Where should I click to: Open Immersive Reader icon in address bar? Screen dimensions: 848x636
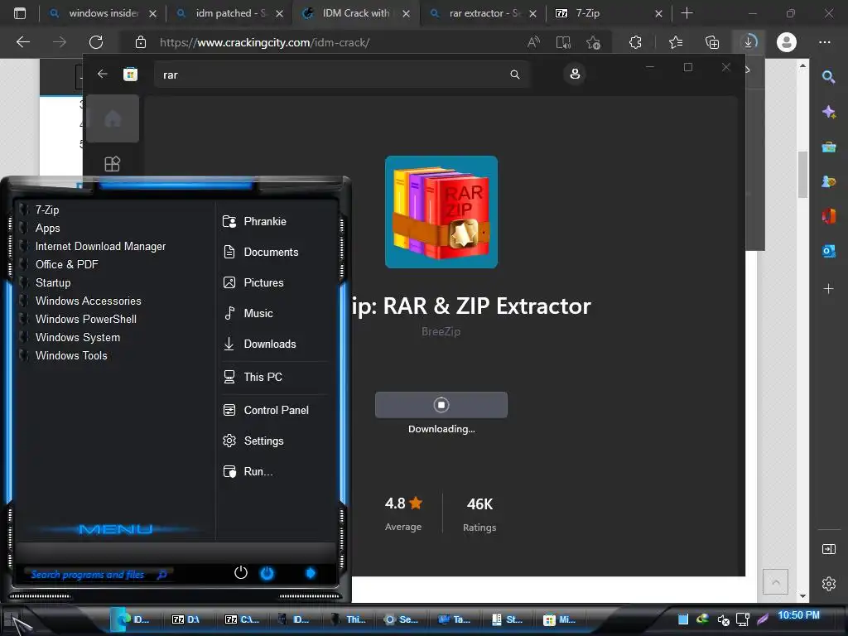(x=563, y=42)
